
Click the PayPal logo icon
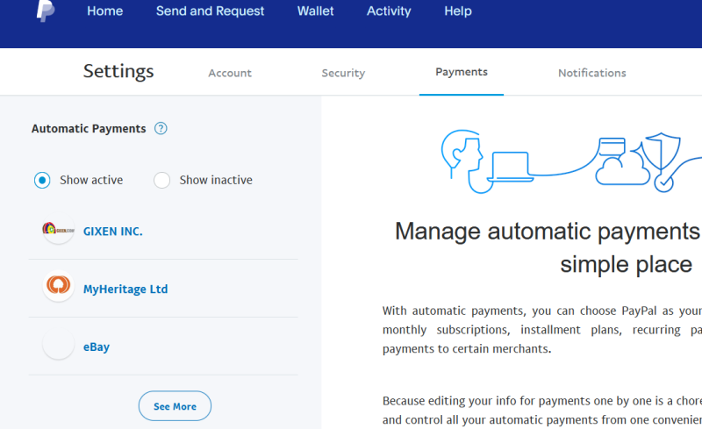pyautogui.click(x=46, y=11)
